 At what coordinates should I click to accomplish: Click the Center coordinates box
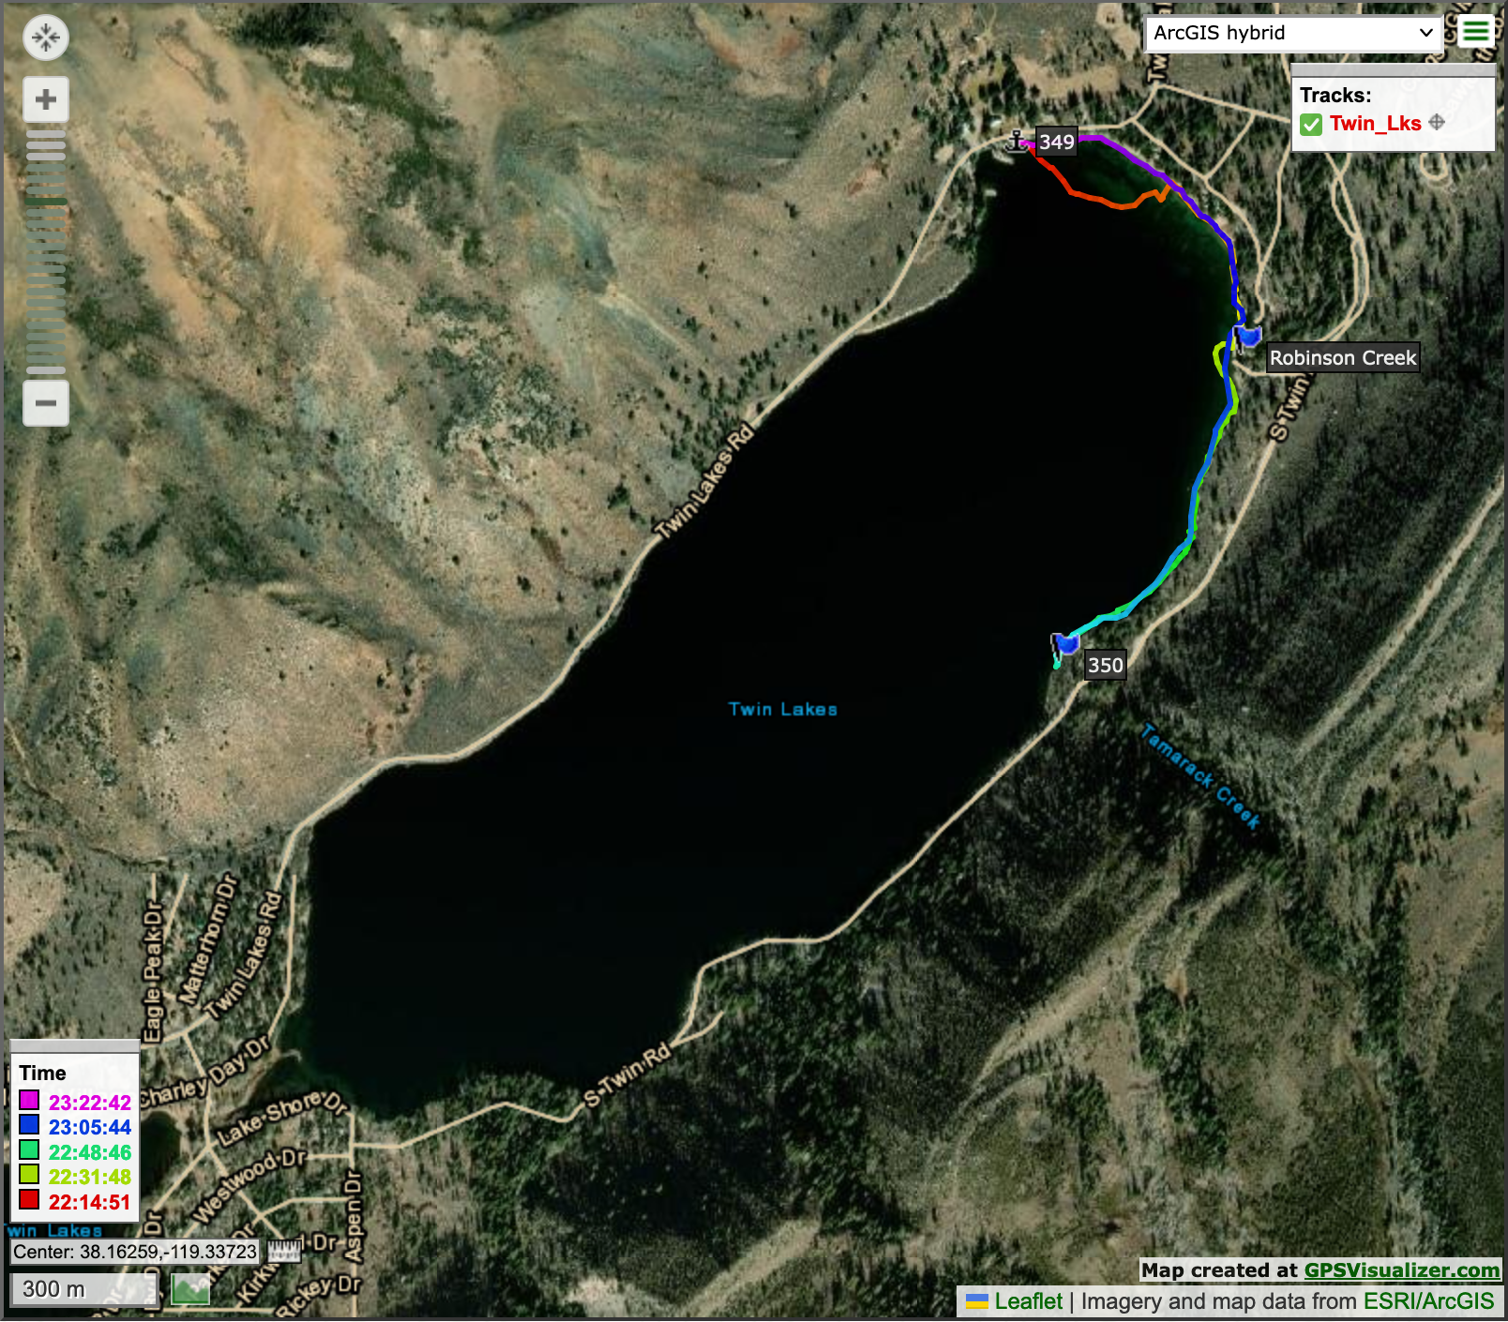(134, 1252)
